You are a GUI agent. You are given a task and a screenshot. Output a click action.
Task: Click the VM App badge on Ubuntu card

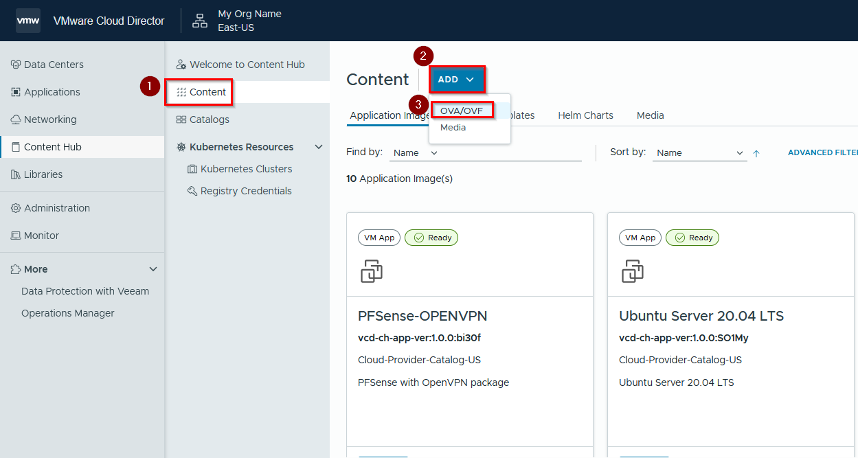click(x=640, y=238)
